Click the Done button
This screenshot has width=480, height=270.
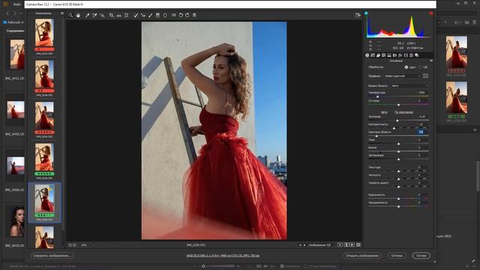point(421,256)
